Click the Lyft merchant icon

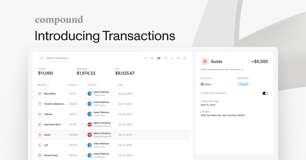click(40, 145)
